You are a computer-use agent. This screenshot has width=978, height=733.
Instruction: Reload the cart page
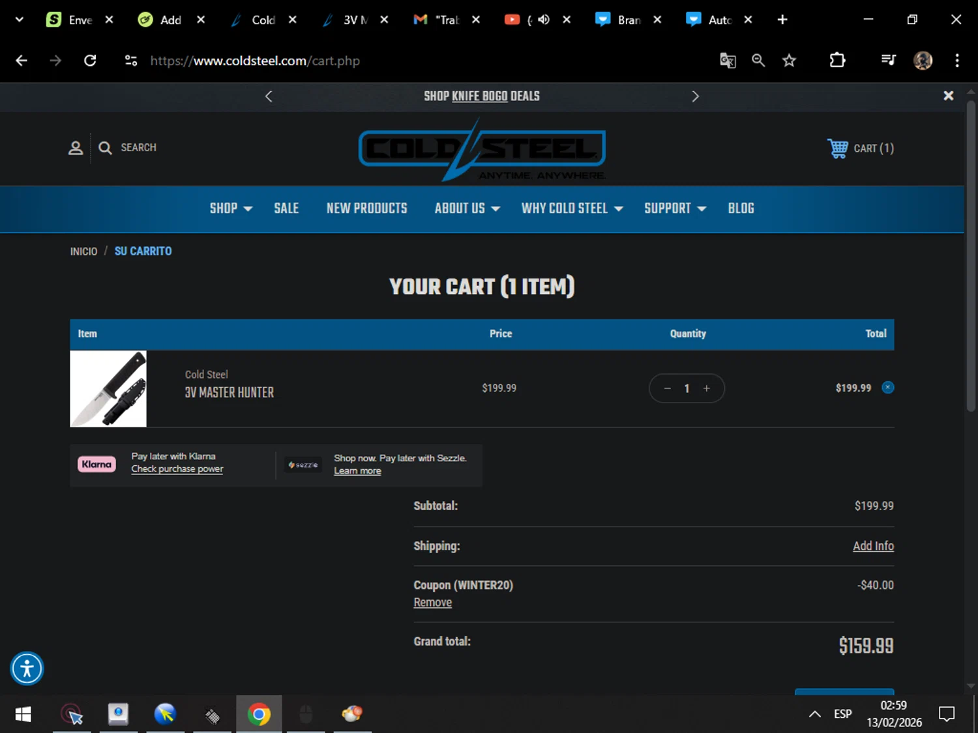(x=90, y=61)
